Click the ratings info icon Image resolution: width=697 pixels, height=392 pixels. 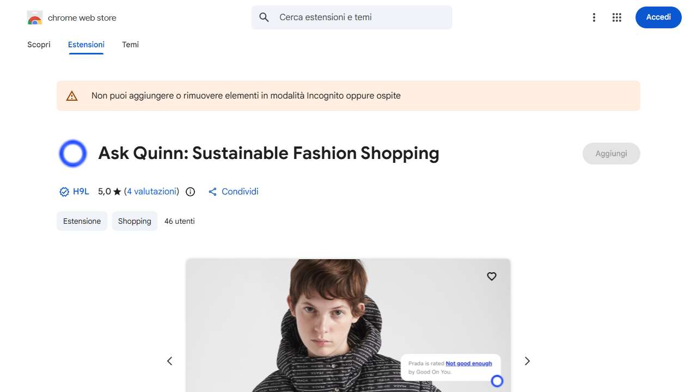pyautogui.click(x=190, y=192)
